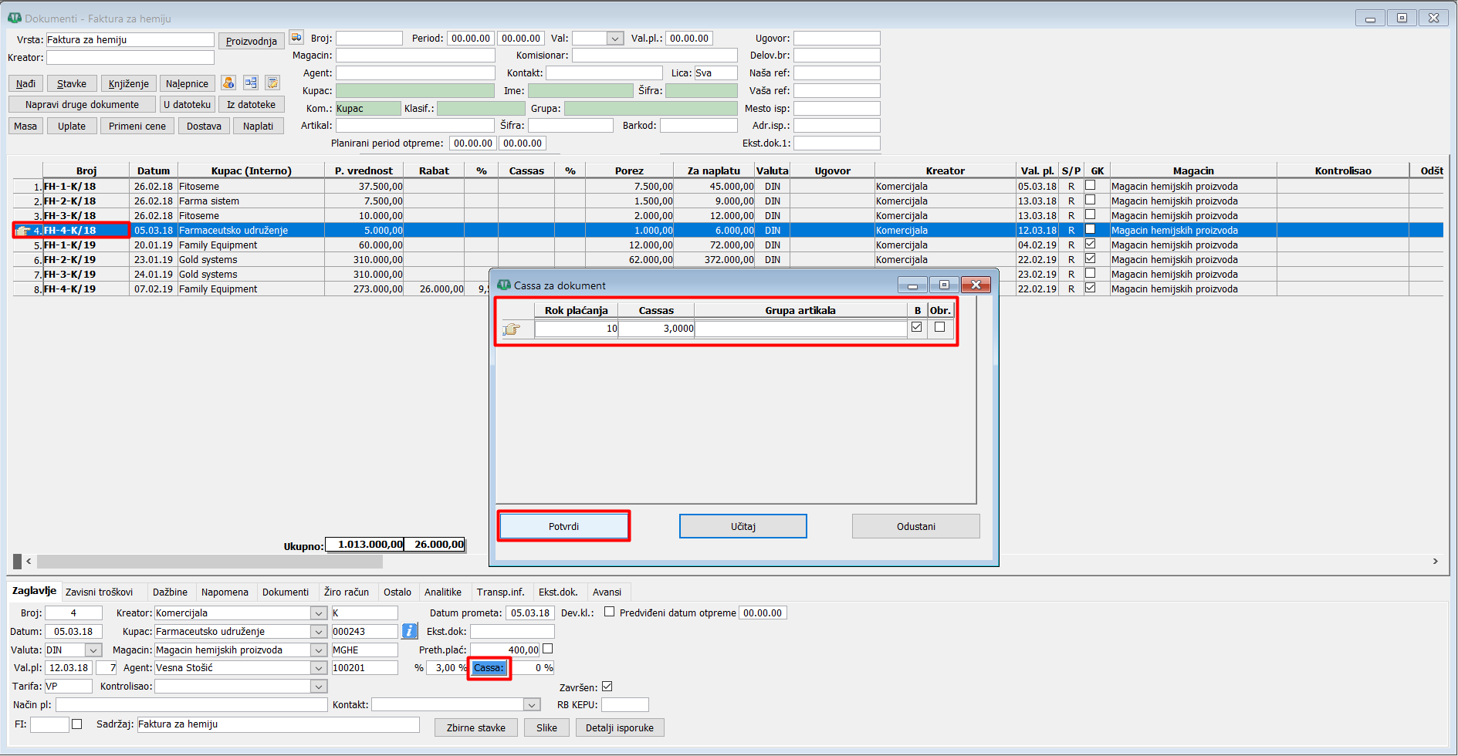
Task: Click the Slike button
Action: 547,727
